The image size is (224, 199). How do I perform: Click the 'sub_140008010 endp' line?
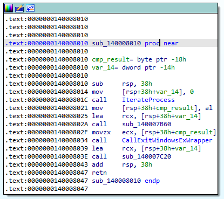(x=126, y=181)
